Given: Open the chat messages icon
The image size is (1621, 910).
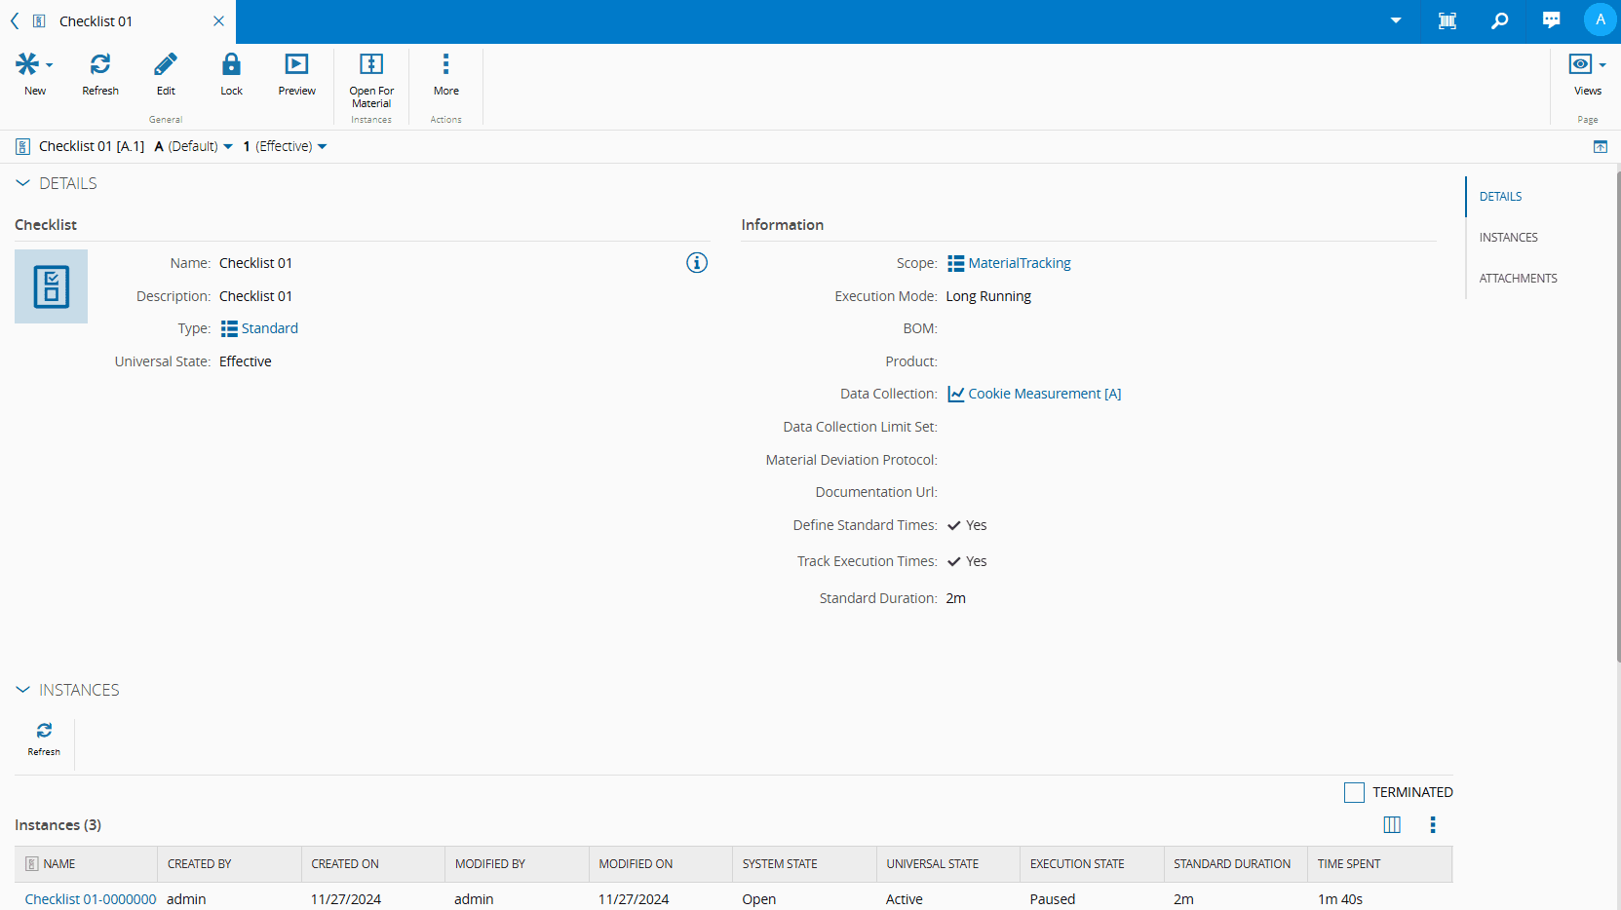Looking at the screenshot, I should pyautogui.click(x=1551, y=20).
